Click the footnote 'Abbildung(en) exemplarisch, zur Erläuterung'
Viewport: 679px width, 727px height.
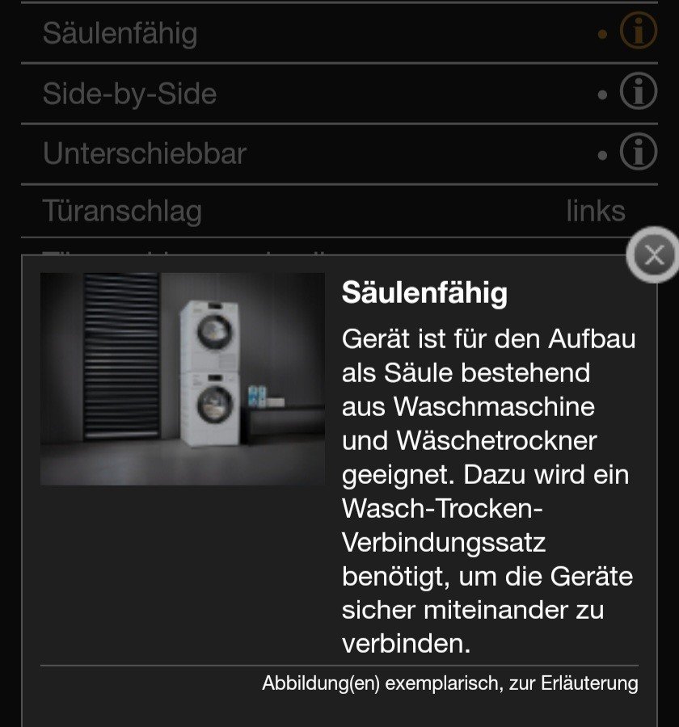tap(450, 683)
